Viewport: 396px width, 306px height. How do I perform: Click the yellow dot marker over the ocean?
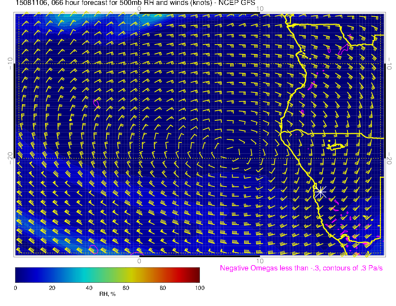[70, 120]
